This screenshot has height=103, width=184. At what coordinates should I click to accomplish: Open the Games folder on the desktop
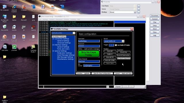[x=14, y=18]
